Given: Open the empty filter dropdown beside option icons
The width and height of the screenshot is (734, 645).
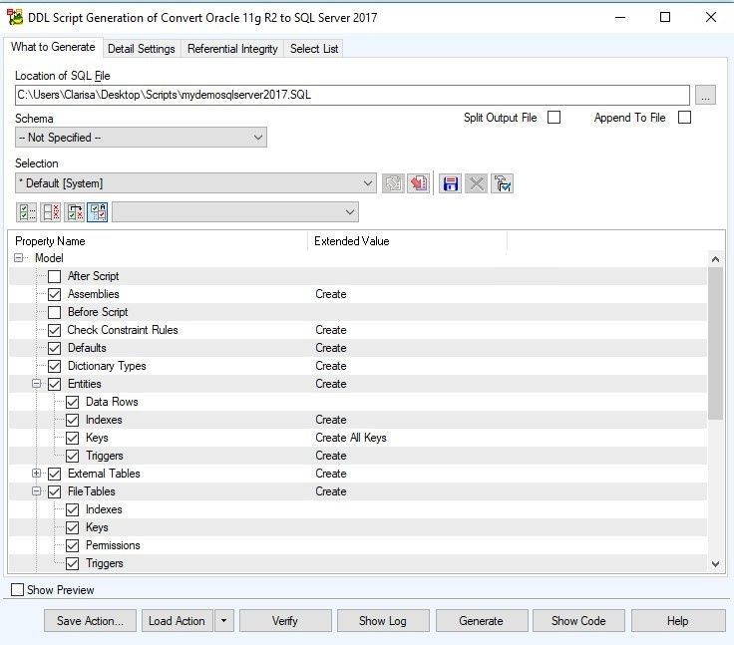Looking at the screenshot, I should pos(235,212).
